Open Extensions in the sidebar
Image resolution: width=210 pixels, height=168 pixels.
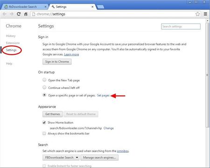click(x=13, y=43)
